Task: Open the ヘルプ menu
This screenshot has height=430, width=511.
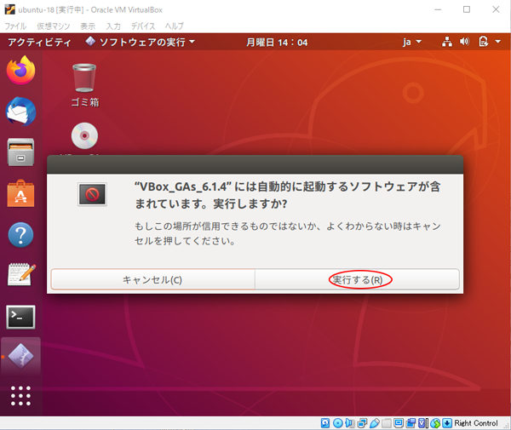Action: [x=175, y=26]
